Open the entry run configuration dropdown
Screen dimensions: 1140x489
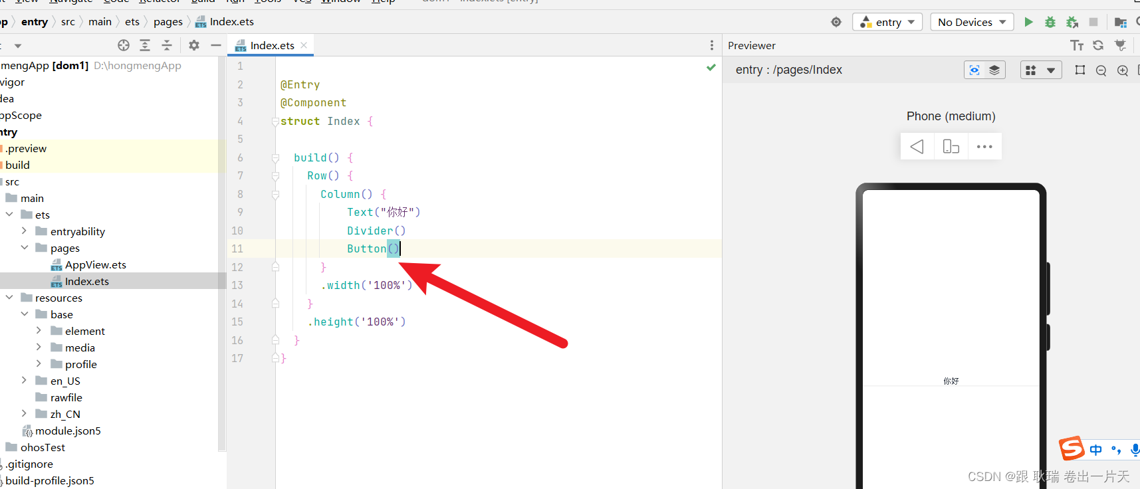(887, 22)
